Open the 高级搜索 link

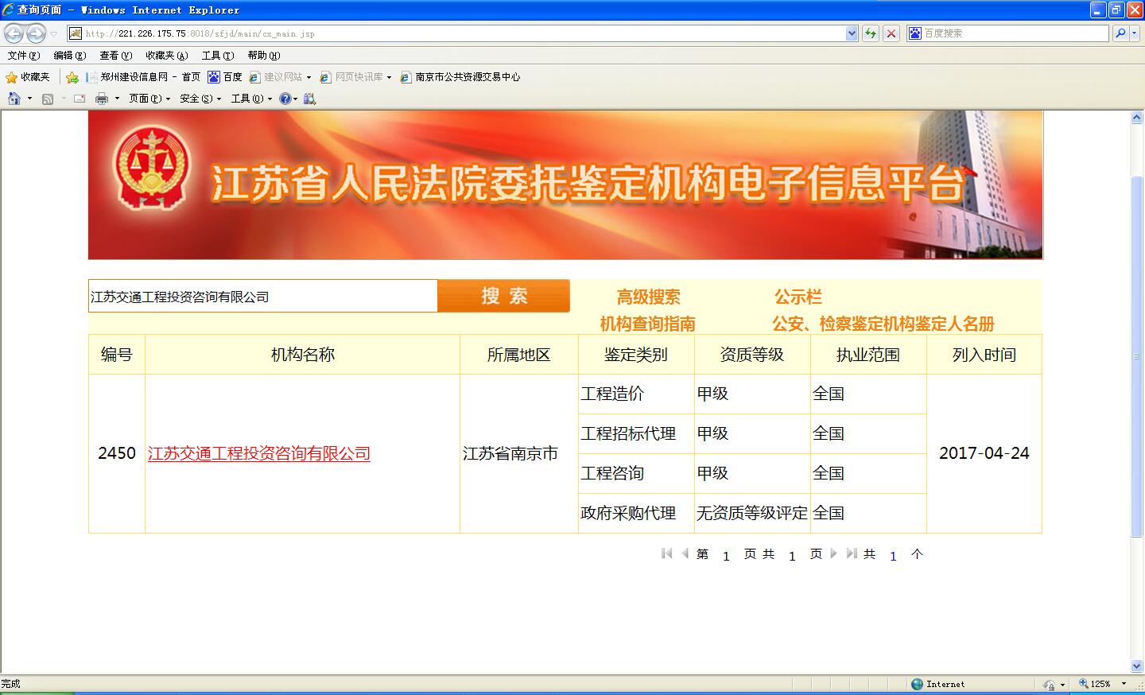point(648,297)
